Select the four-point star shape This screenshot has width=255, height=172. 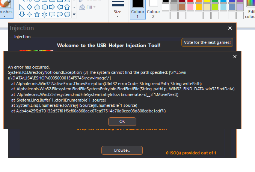(29, 15)
